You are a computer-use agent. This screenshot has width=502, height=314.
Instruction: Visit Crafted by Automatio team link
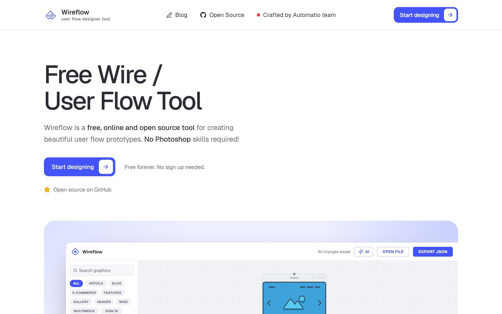point(296,15)
